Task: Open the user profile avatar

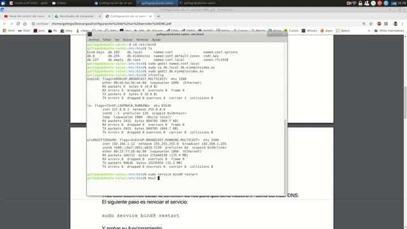Action: (x=396, y=24)
